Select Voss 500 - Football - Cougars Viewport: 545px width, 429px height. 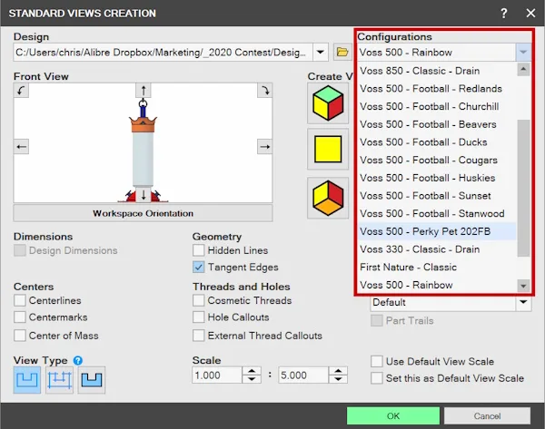tap(437, 160)
